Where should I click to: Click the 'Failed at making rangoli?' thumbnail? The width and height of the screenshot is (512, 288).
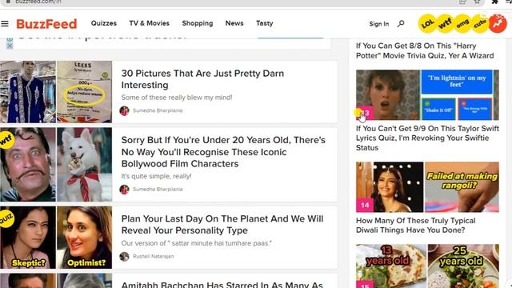(x=462, y=187)
